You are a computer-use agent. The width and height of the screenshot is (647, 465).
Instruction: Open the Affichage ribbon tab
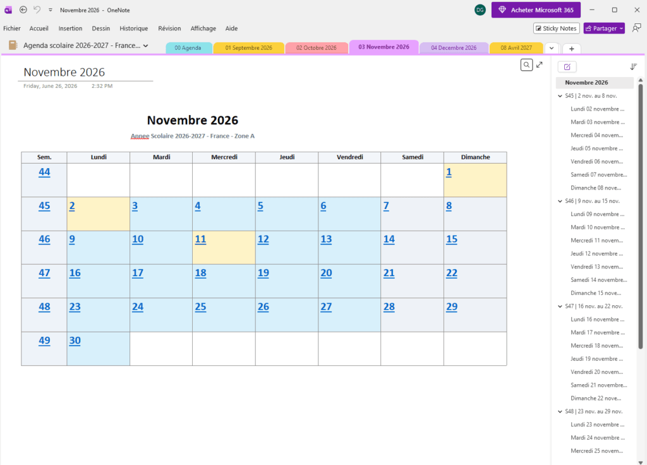pyautogui.click(x=203, y=28)
